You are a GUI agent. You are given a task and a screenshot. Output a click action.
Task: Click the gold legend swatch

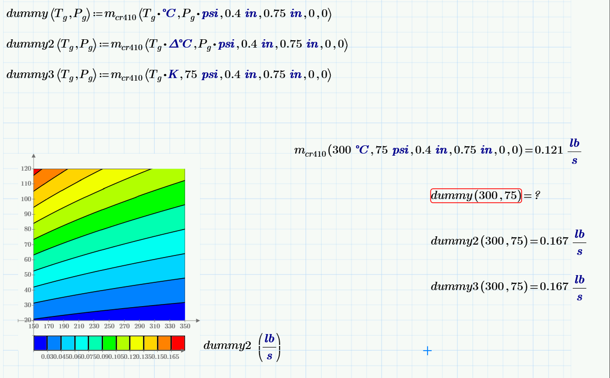click(150, 343)
